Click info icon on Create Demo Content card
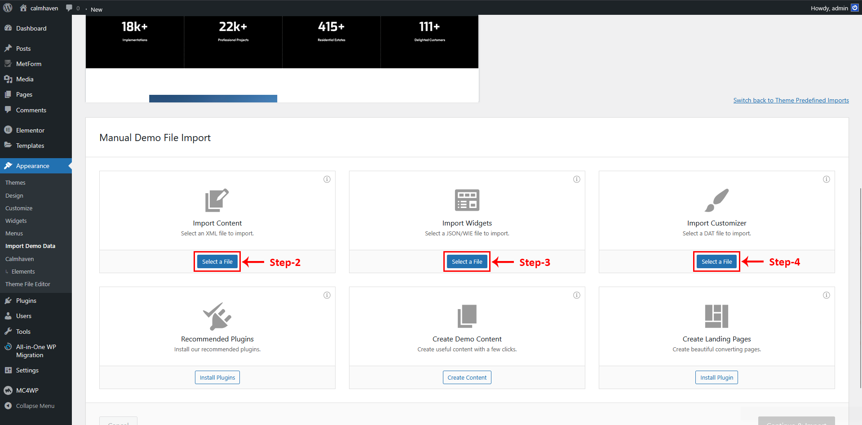Viewport: 862px width, 425px height. tap(577, 295)
